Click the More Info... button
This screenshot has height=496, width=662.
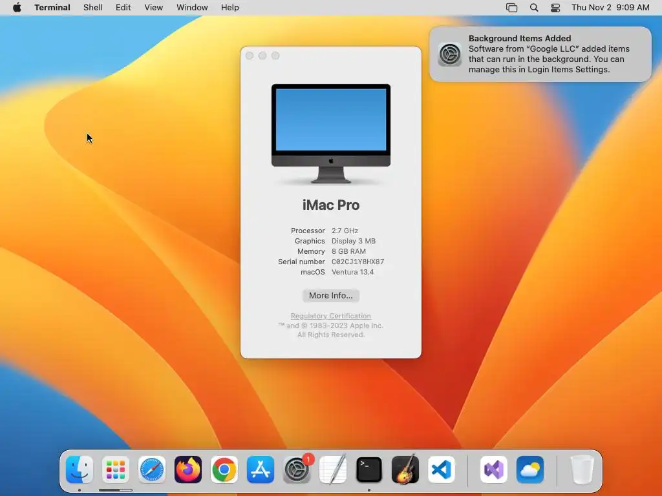(x=330, y=296)
